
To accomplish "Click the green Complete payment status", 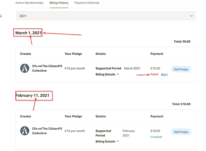I will (156, 137).
